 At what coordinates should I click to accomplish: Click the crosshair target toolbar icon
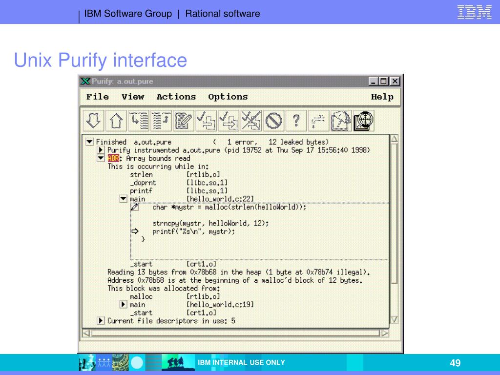(363, 121)
